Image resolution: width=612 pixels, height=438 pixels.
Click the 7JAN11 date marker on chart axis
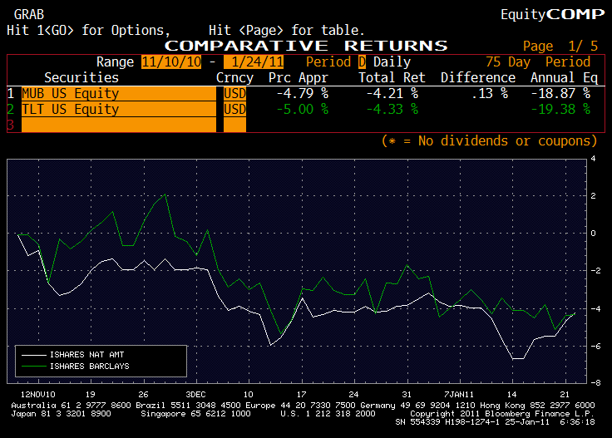458,393
